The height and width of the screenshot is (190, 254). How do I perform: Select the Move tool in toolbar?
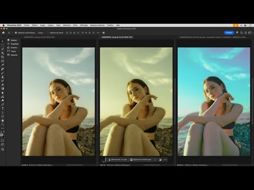point(3,41)
